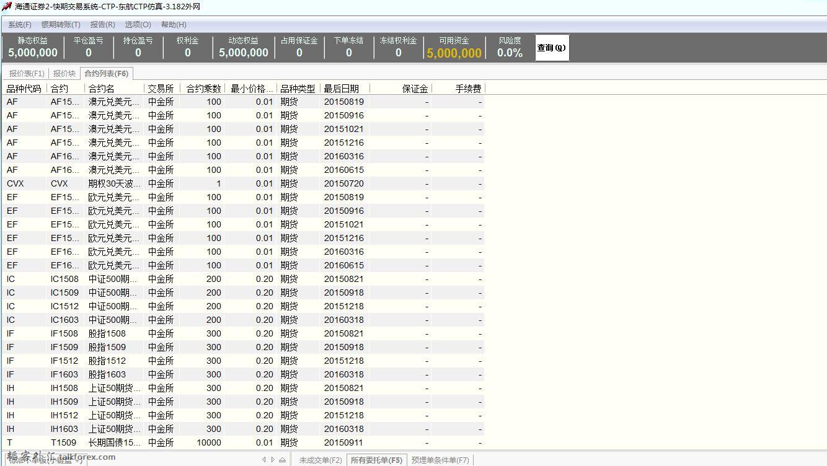Click the 风险度 value 0.0%
The height and width of the screenshot is (466, 827).
tap(510, 53)
